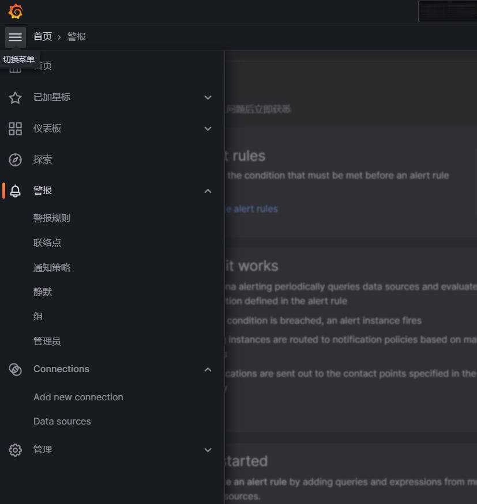Go to 警报规则 page
The image size is (477, 504).
[52, 218]
